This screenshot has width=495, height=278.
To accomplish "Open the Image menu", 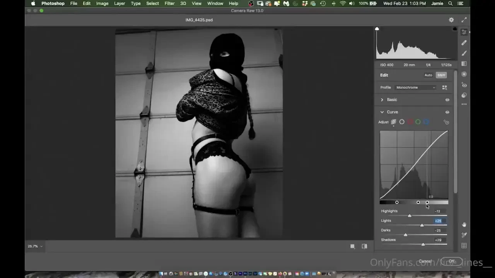I will pyautogui.click(x=102, y=3).
